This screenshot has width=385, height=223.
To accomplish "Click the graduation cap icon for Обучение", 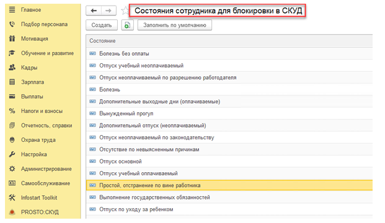I will (12, 53).
